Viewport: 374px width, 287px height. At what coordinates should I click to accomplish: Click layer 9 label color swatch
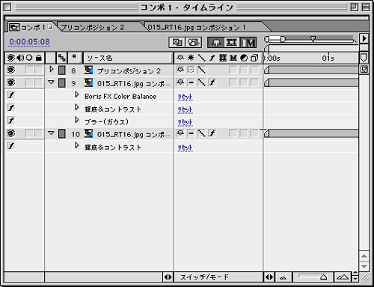coord(62,83)
